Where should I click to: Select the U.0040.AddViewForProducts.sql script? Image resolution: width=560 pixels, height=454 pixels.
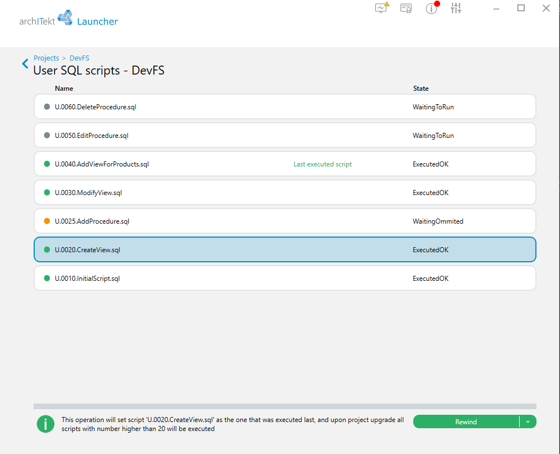pyautogui.click(x=285, y=164)
